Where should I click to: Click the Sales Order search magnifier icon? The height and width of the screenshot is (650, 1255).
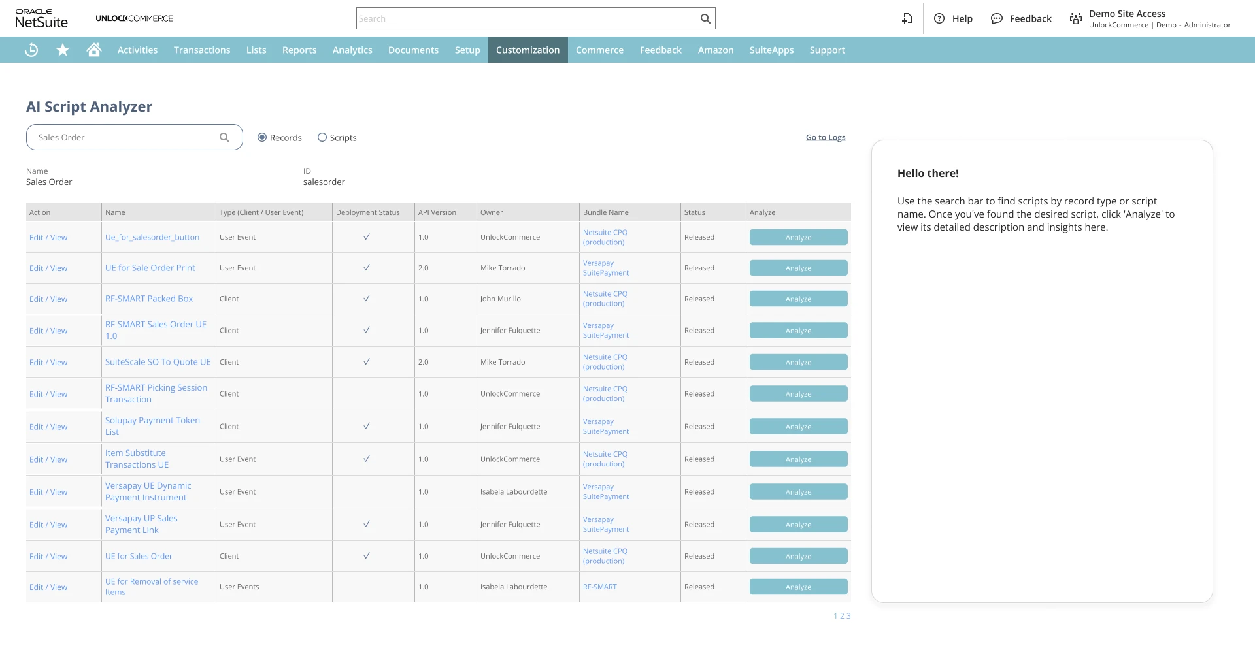click(x=224, y=138)
